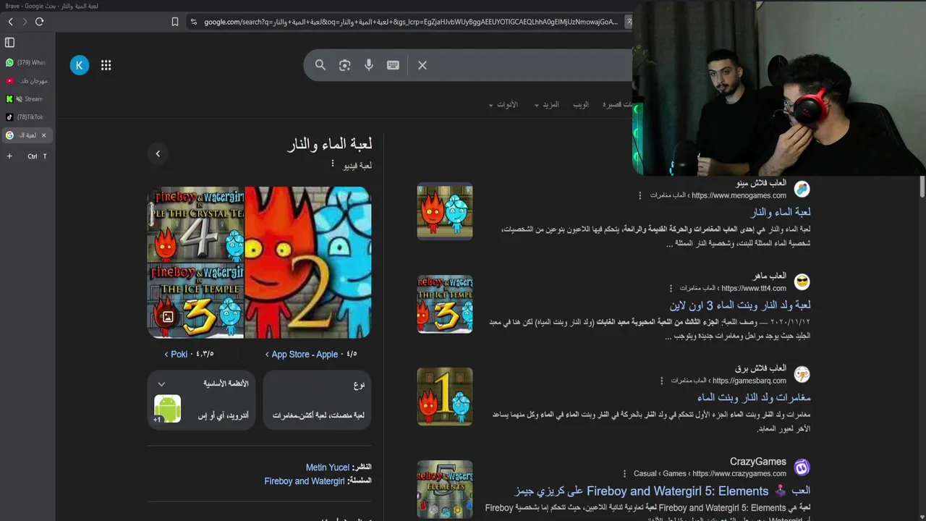This screenshot has width=926, height=521.
Task: Open the لعبة الماء والنار result link
Action: tap(780, 212)
